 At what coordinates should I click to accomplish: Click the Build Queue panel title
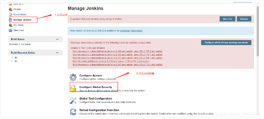18,39
